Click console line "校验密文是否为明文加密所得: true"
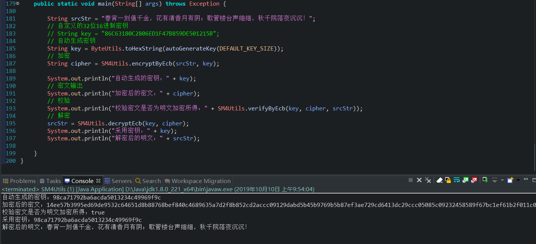 point(53,212)
